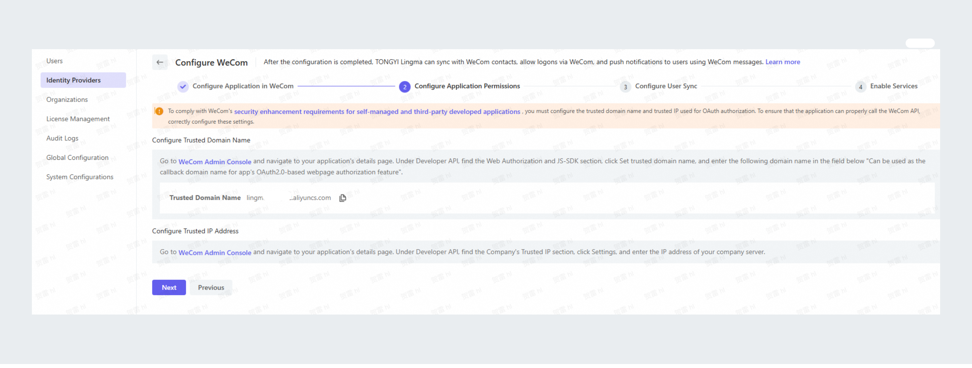Click the Next button
Image resolution: width=972 pixels, height=368 pixels.
(x=169, y=288)
